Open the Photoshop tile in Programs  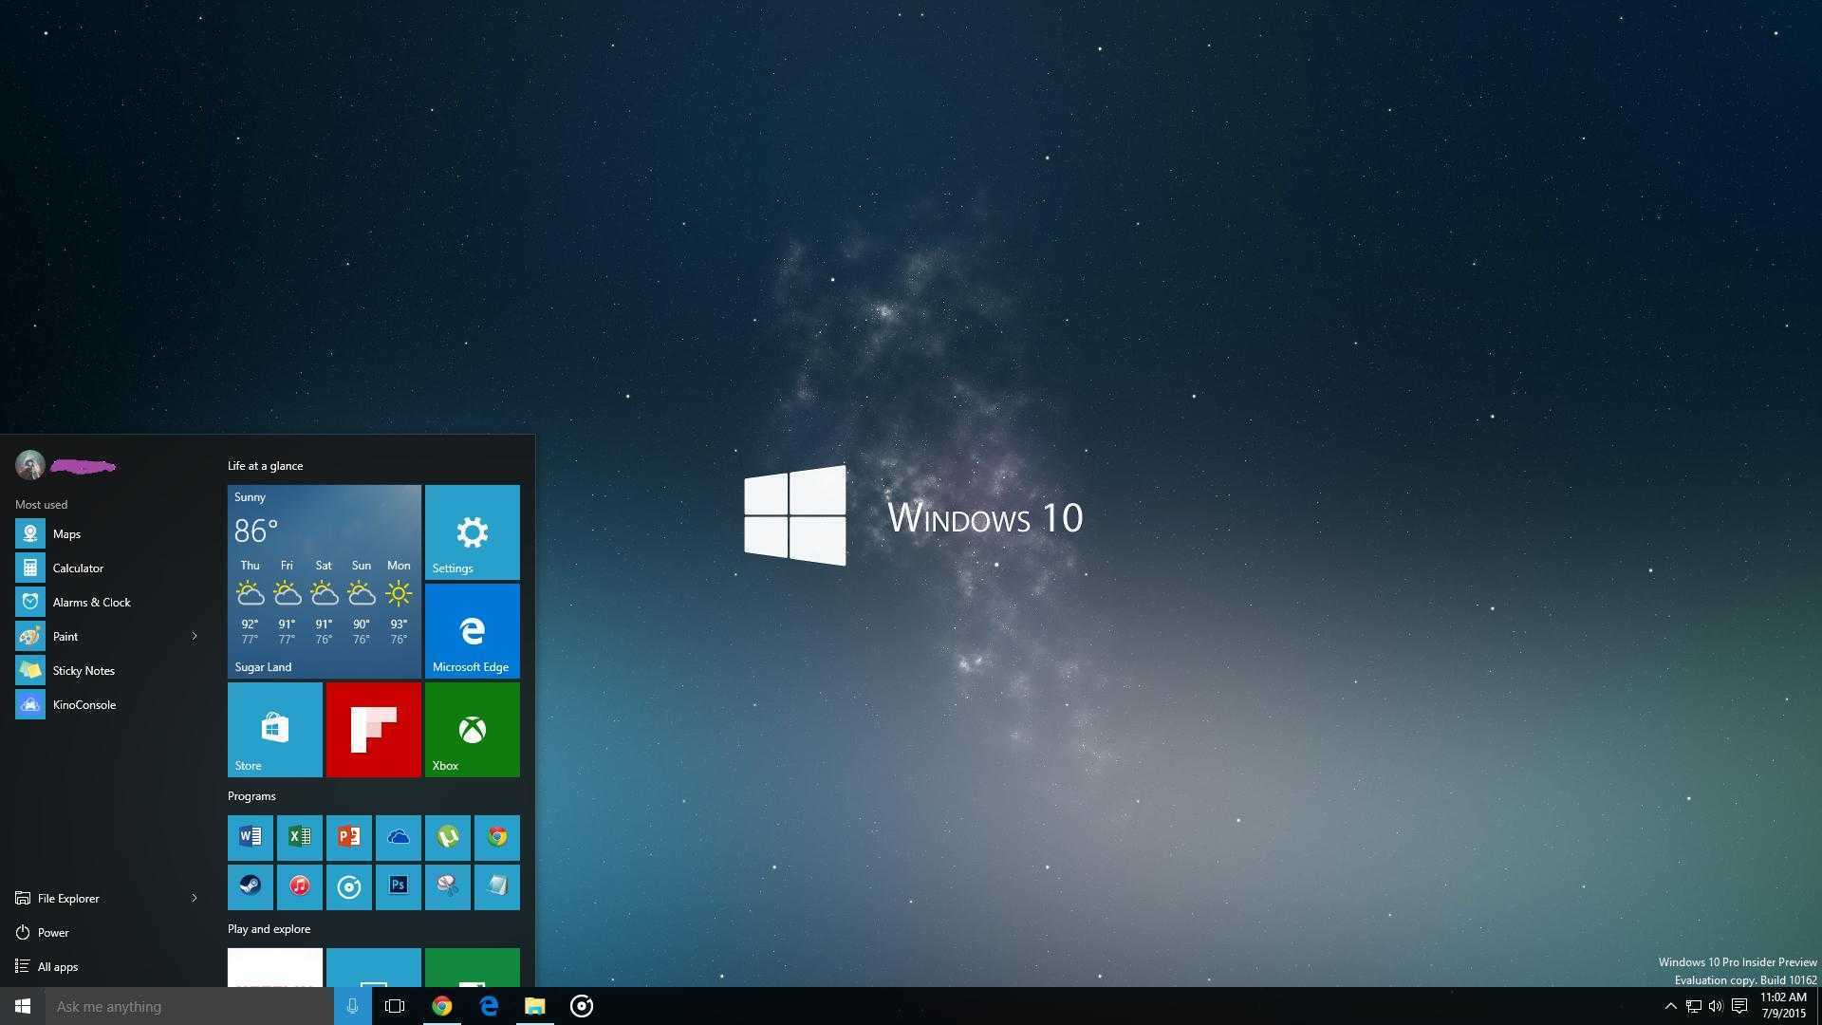(399, 886)
